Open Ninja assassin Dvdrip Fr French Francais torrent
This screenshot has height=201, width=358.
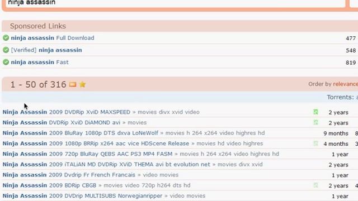(69, 175)
